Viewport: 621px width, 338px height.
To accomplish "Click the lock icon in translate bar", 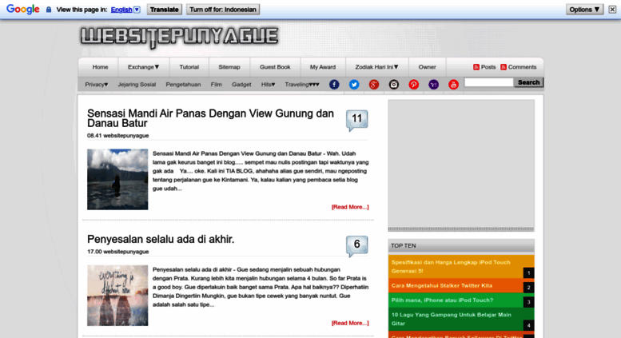I will 49,10.
